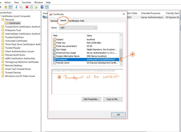Image resolution: width=181 pixels, height=132 pixels.
Task: Click the Edit Properties button
Action: (91, 99)
